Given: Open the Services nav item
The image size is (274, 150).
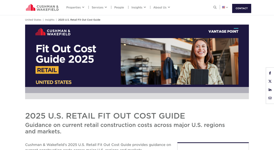Looking at the screenshot, I should (97, 7).
